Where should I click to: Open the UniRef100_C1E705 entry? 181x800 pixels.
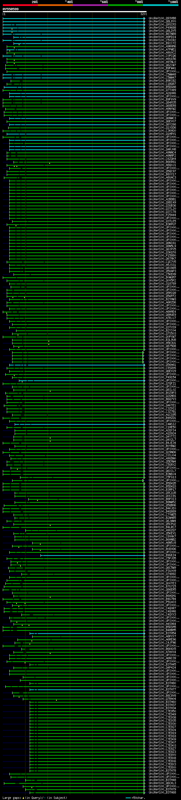click(162, 262)
